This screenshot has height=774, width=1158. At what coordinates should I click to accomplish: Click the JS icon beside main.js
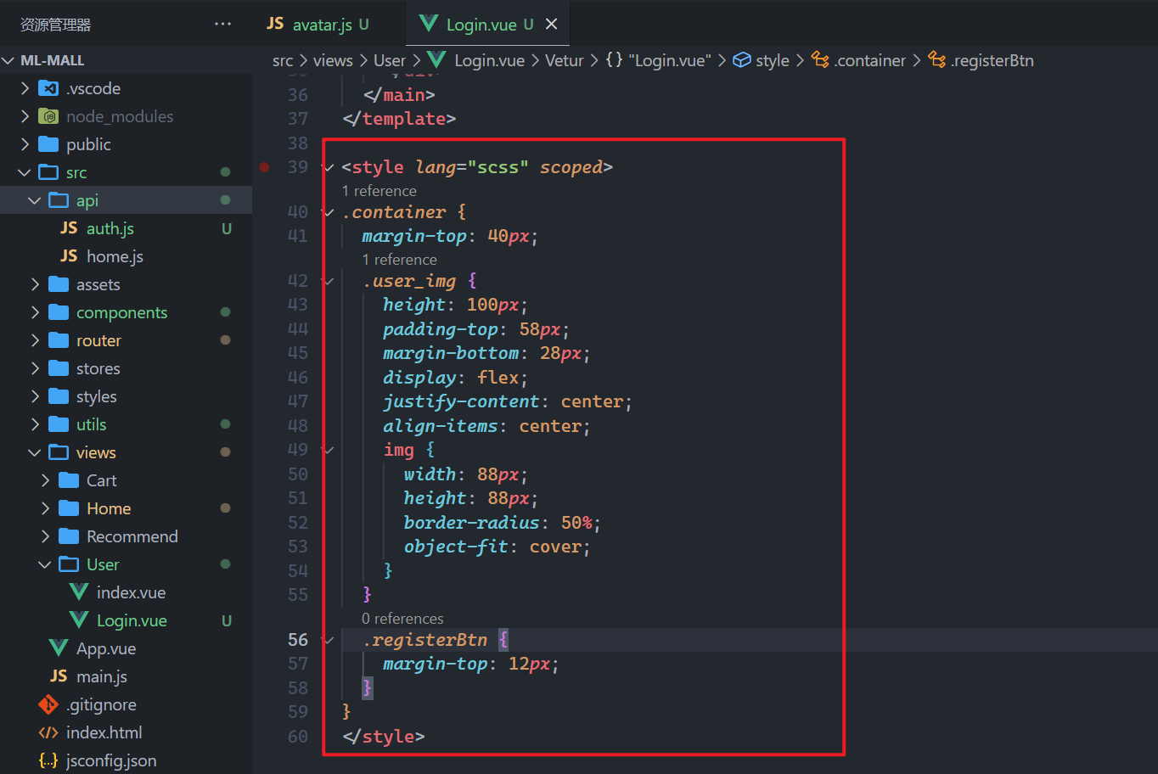click(59, 676)
